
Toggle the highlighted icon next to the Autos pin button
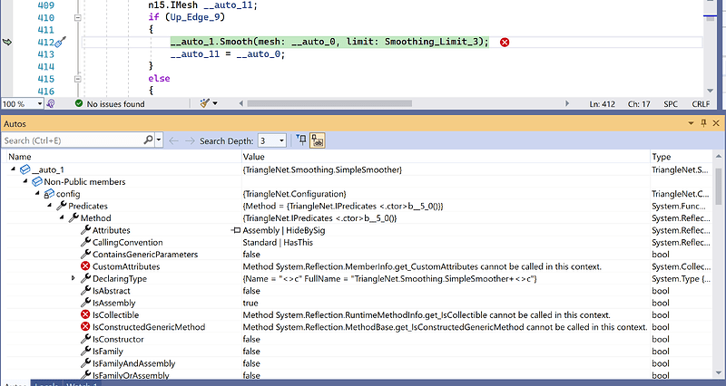317,140
